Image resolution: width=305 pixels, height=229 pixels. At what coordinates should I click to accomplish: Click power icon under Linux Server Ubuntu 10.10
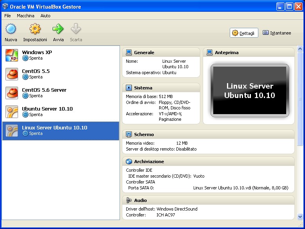pos(25,133)
